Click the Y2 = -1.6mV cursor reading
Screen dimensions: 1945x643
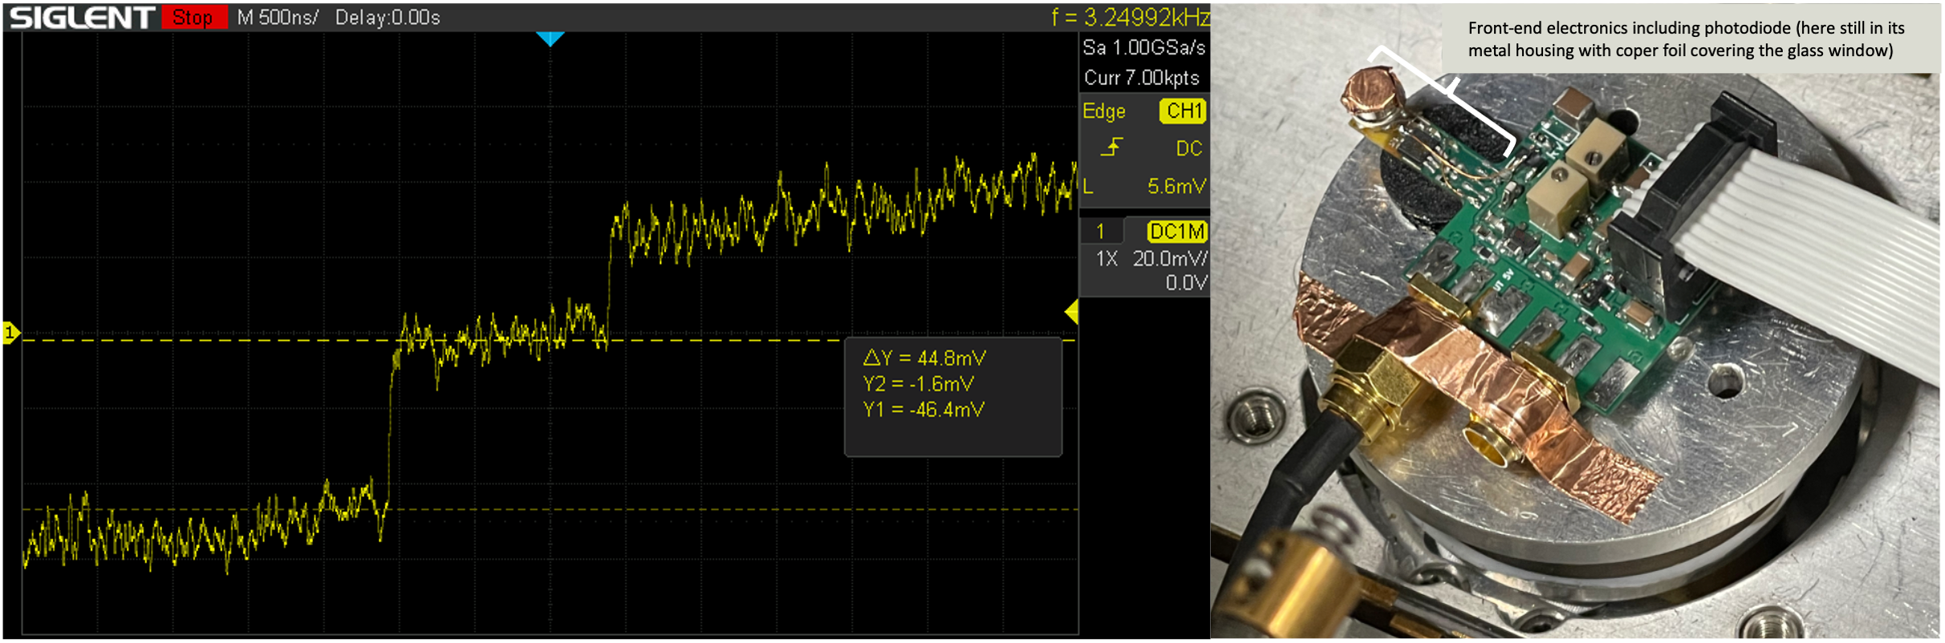point(919,383)
